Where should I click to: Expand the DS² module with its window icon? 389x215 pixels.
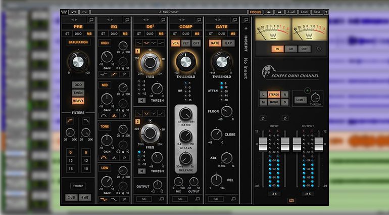click(x=163, y=20)
